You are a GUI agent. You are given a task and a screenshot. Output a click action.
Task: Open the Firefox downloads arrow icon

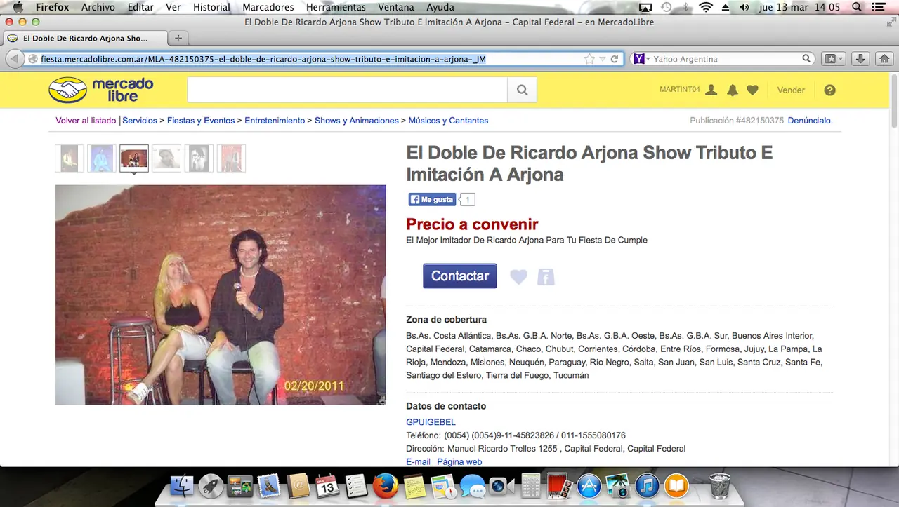click(x=862, y=59)
